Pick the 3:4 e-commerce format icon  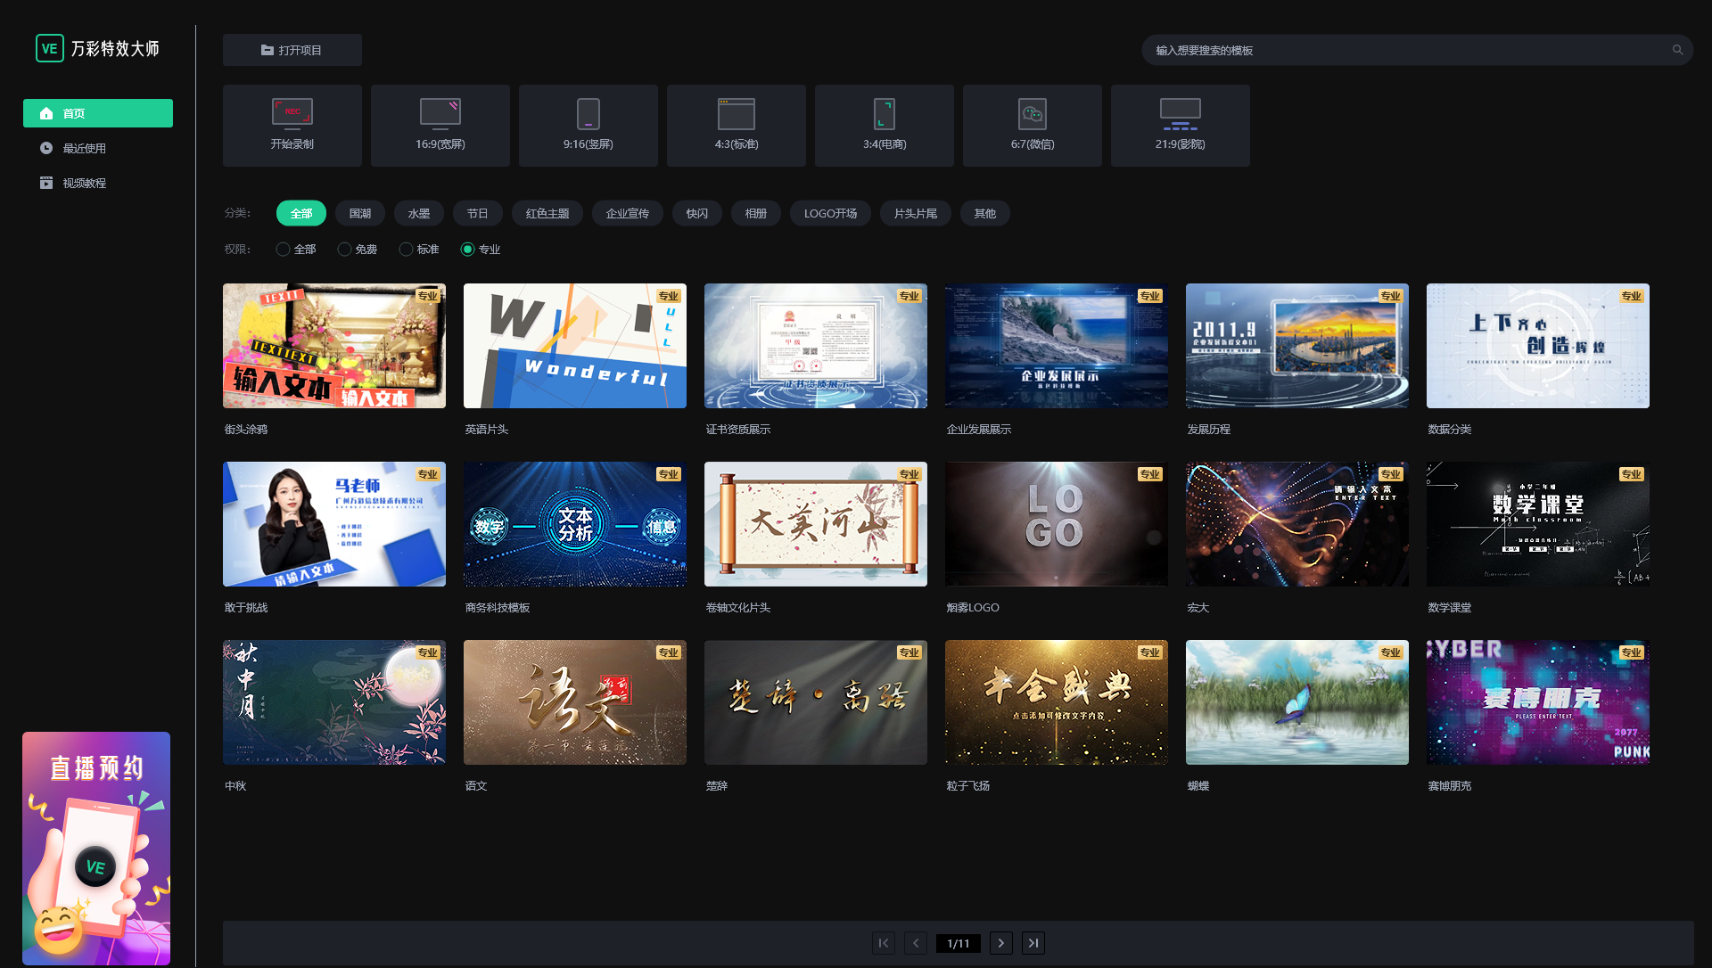tap(884, 114)
